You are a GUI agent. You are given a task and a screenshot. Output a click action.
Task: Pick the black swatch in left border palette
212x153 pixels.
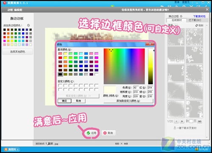[5, 30]
